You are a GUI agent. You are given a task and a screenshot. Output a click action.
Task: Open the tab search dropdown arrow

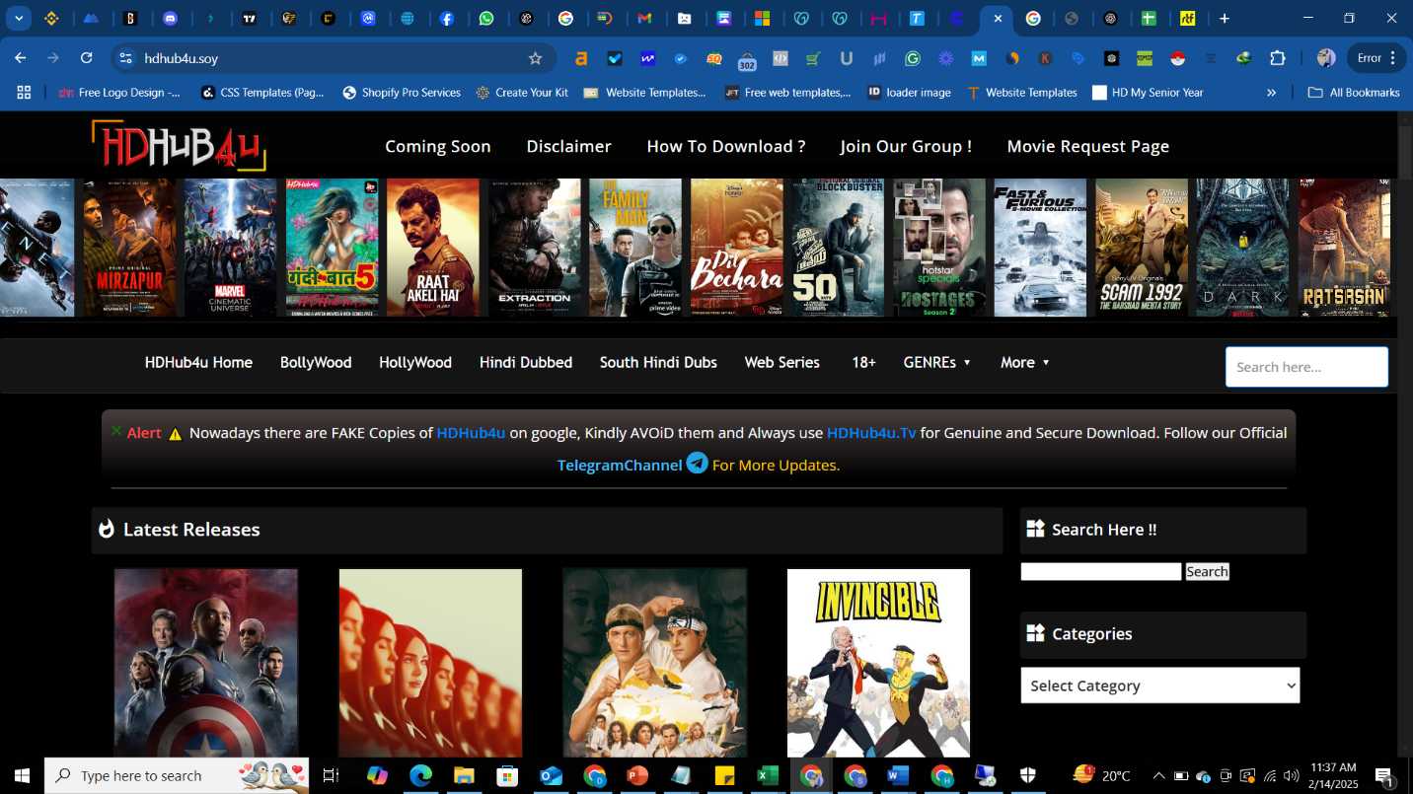pos(18,18)
